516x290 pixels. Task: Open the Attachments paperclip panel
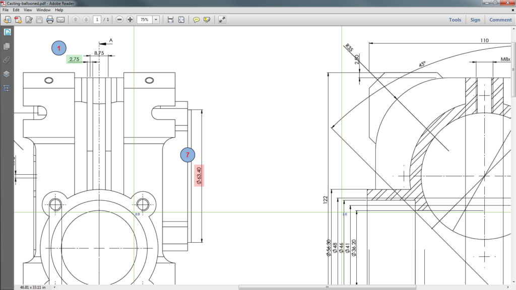tap(7, 60)
